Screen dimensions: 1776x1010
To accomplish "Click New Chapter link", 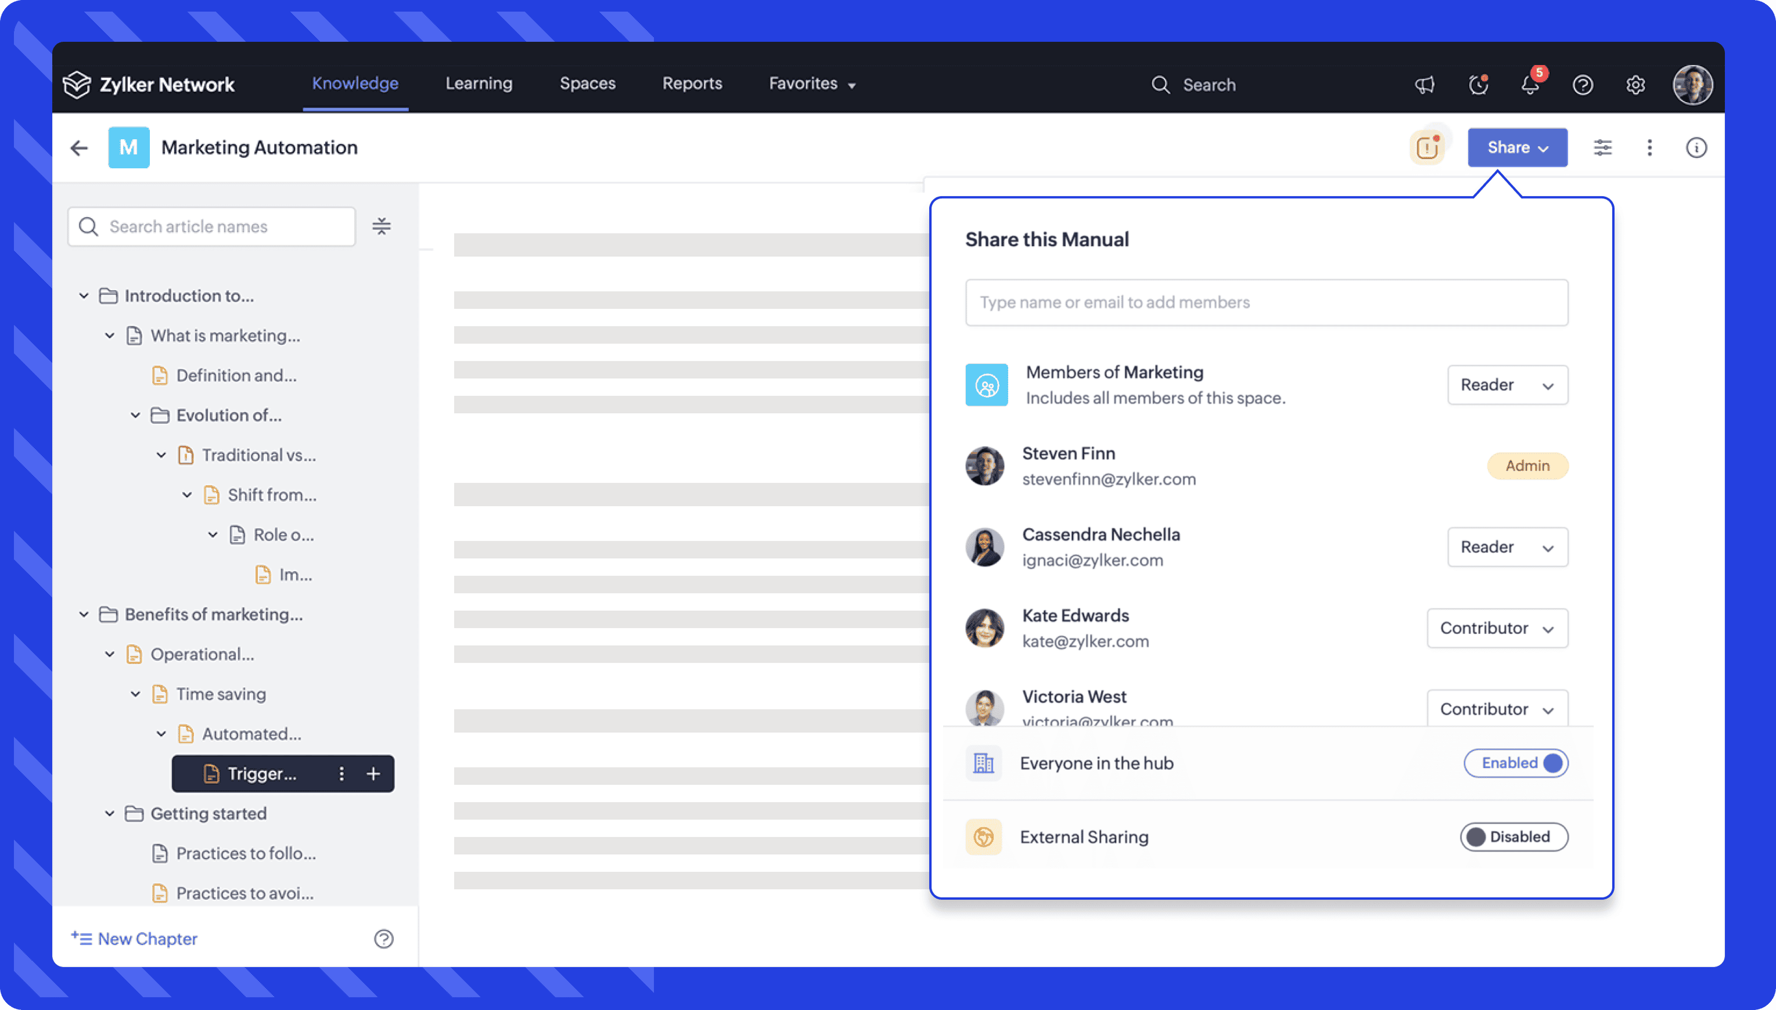I will [134, 939].
